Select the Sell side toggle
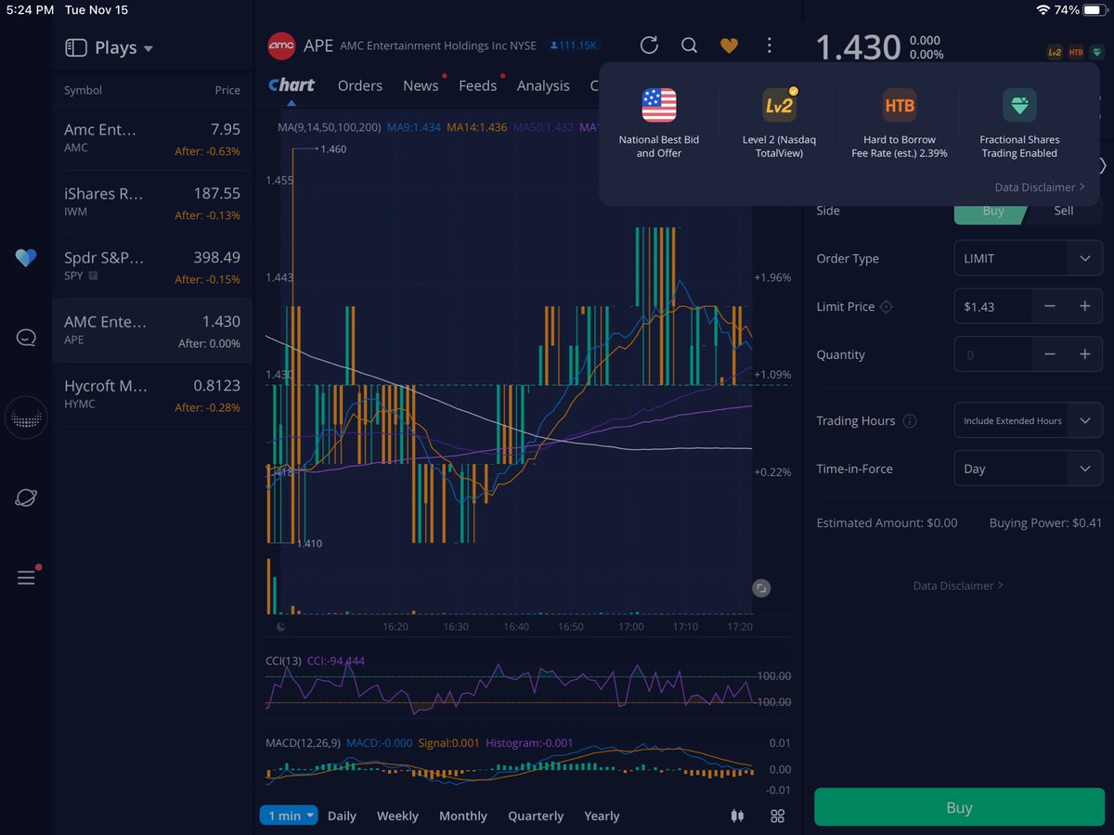The height and width of the screenshot is (835, 1114). pyautogui.click(x=1064, y=211)
